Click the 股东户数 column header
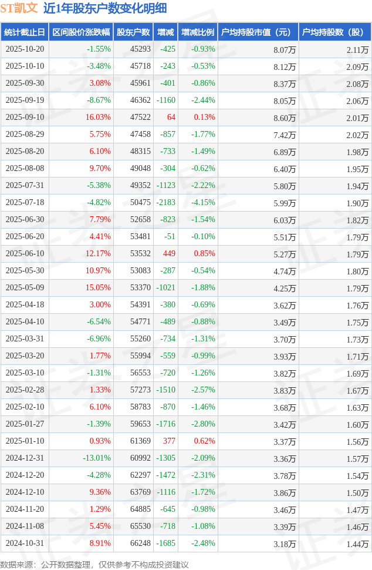 point(133,32)
